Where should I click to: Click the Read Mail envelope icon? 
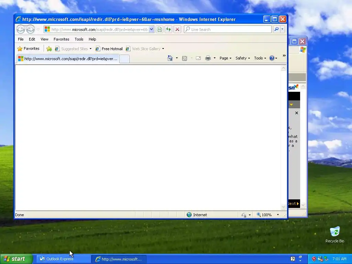[198, 58]
